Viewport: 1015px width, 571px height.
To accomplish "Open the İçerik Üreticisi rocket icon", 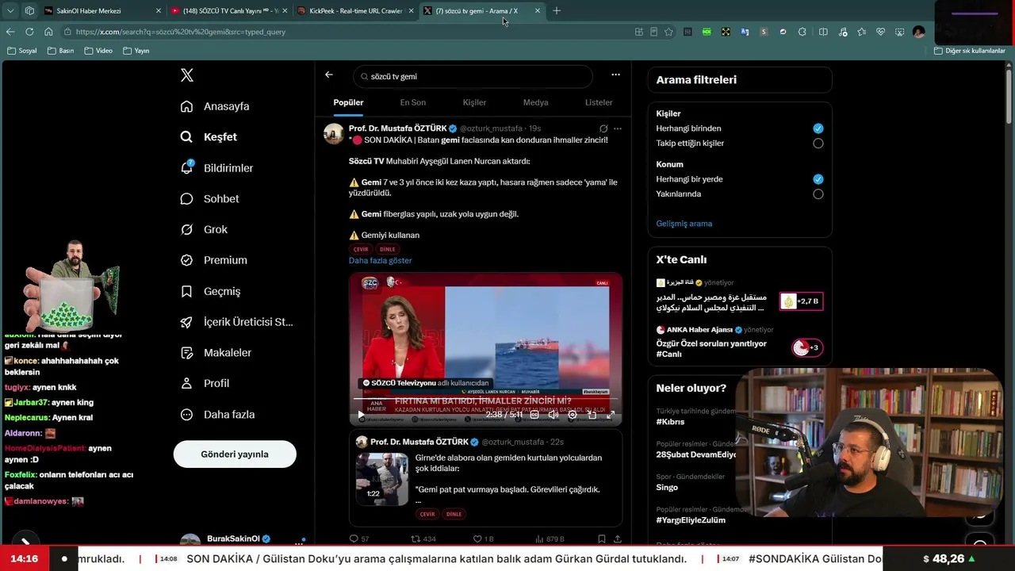I will coord(186,322).
